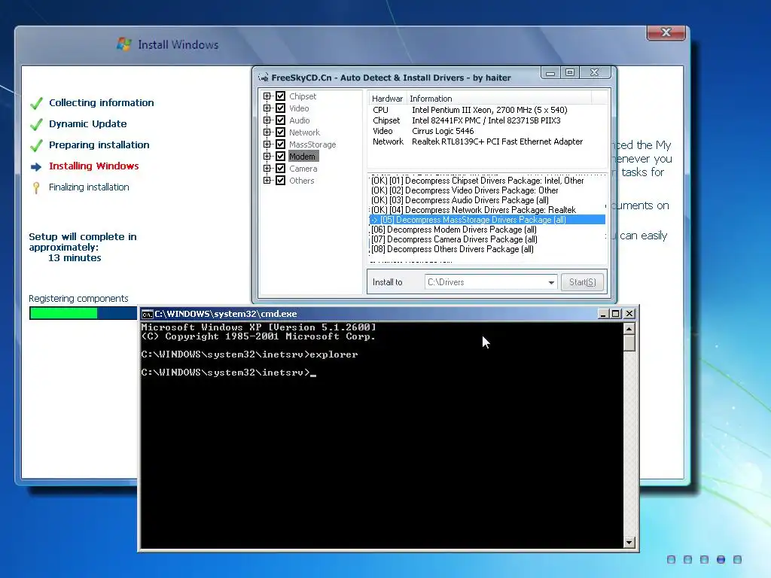The image size is (771, 578).
Task: Expand the Modem tree node
Action: pos(267,157)
